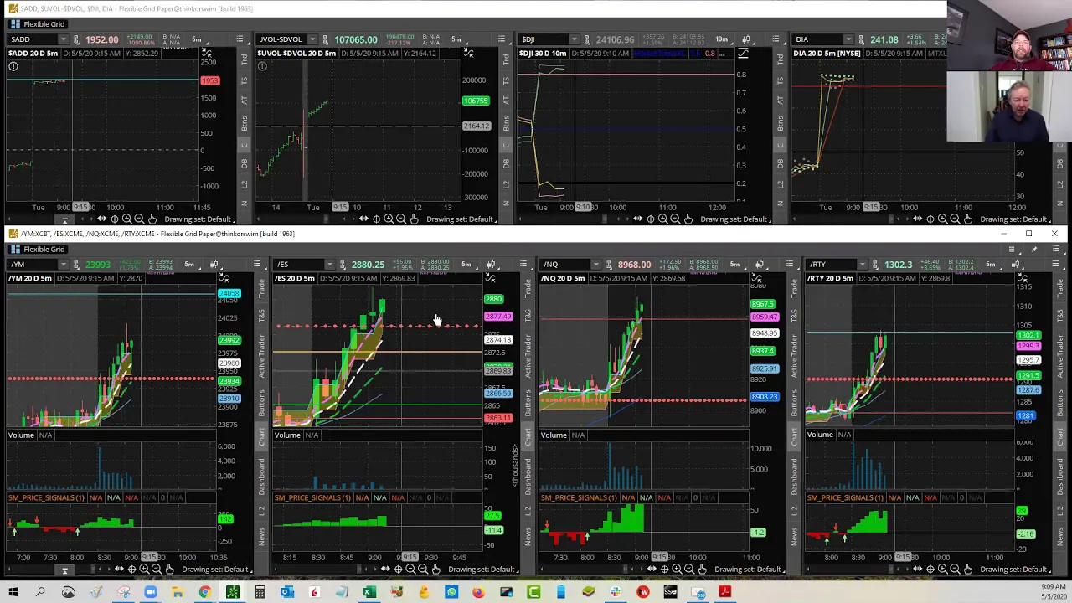This screenshot has height=603, width=1072.
Task: Toggle the AT side tab on $ADD chart
Action: pos(245,101)
